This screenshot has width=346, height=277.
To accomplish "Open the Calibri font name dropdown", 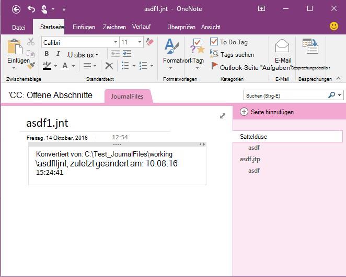I will (x=116, y=42).
